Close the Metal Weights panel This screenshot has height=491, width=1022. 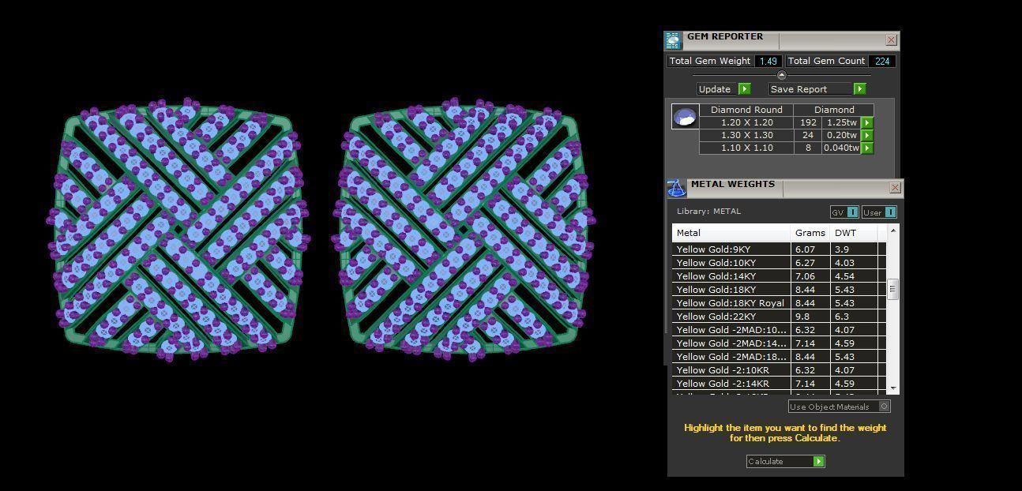tap(895, 187)
